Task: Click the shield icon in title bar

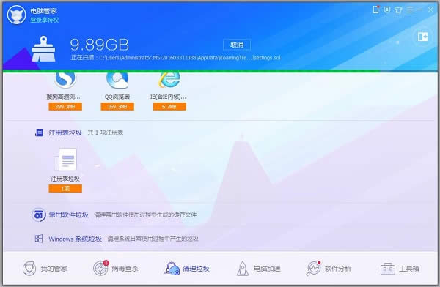Action: (x=387, y=10)
